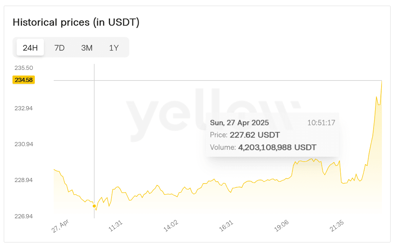Click the Historical prices heading
The image size is (394, 247).
click(76, 22)
